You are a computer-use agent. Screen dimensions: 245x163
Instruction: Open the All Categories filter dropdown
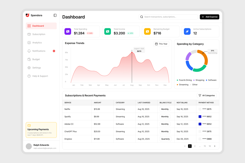(x=207, y=95)
